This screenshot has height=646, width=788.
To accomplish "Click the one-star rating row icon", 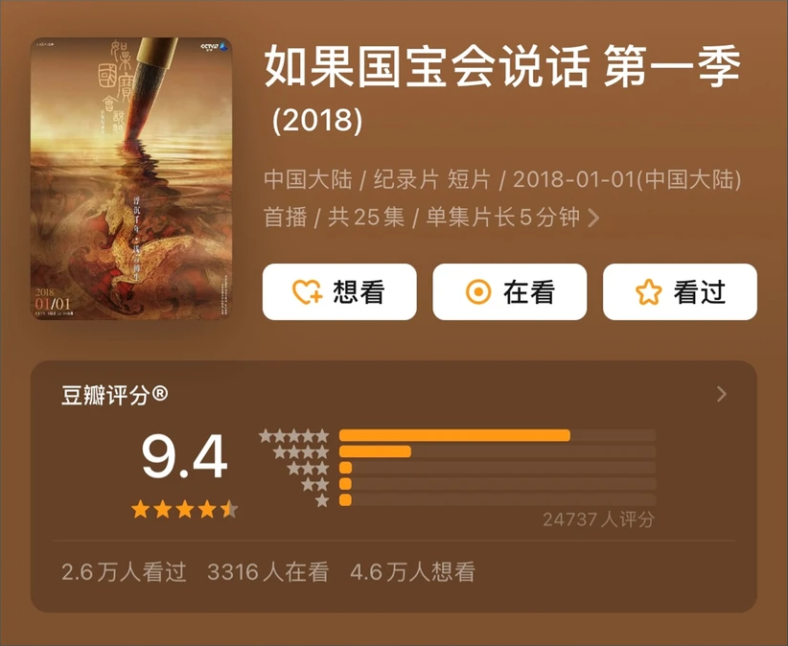I will 322,500.
